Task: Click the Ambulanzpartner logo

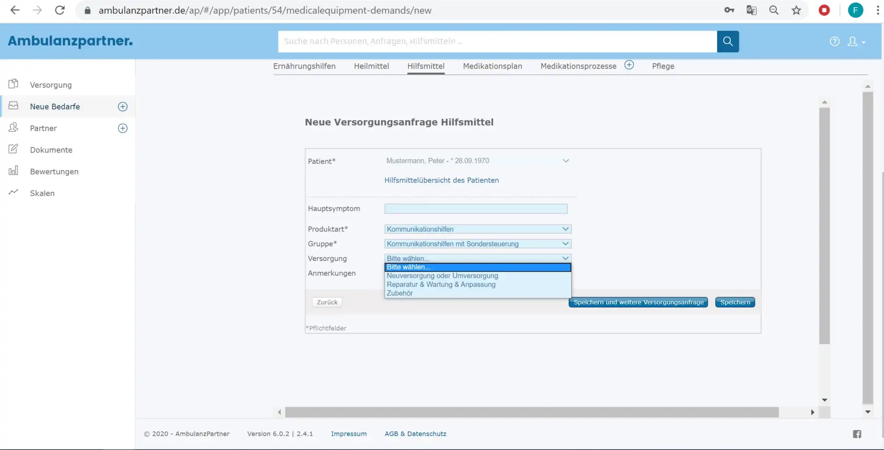Action: (70, 41)
